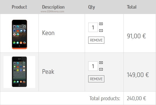Select the Keon quantity input field
Viewport: 156px width, 105px height.
pyautogui.click(x=93, y=27)
